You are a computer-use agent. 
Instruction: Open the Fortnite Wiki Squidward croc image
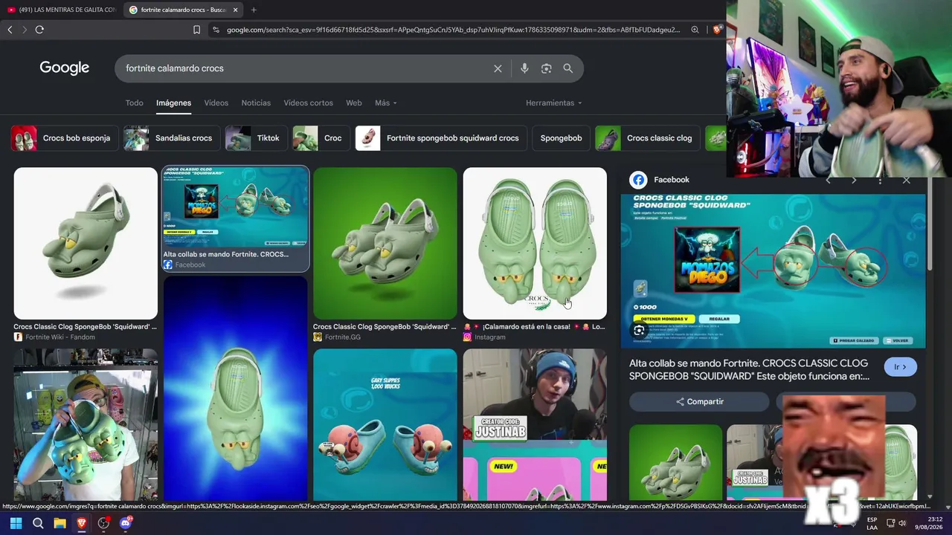click(x=86, y=243)
